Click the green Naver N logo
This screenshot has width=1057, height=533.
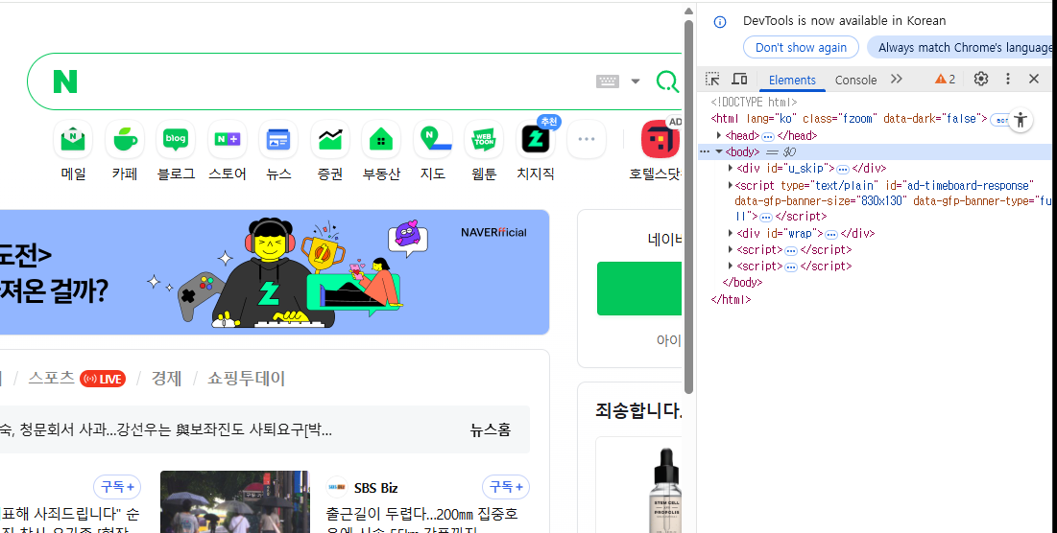[65, 81]
